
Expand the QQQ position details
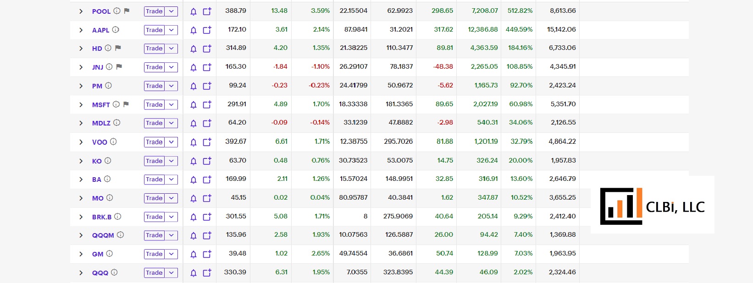click(81, 273)
